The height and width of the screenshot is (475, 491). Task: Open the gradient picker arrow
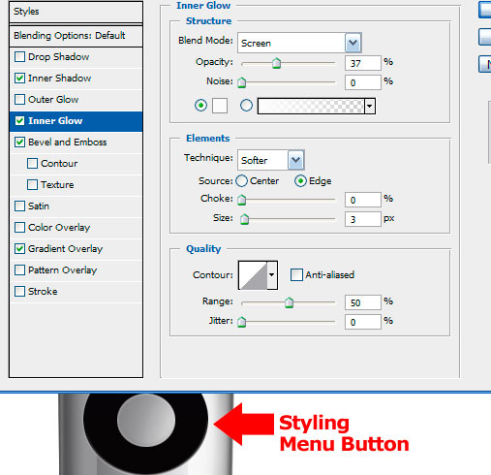[370, 106]
